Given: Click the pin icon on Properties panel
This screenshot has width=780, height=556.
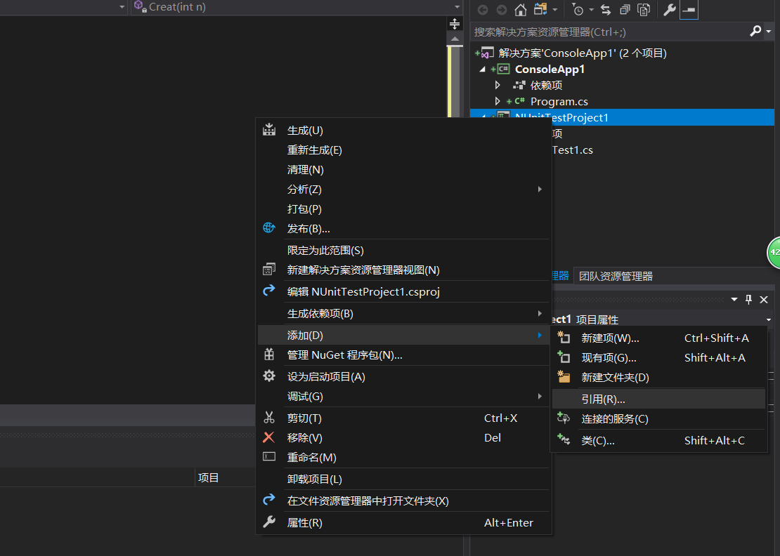Looking at the screenshot, I should coord(748,299).
